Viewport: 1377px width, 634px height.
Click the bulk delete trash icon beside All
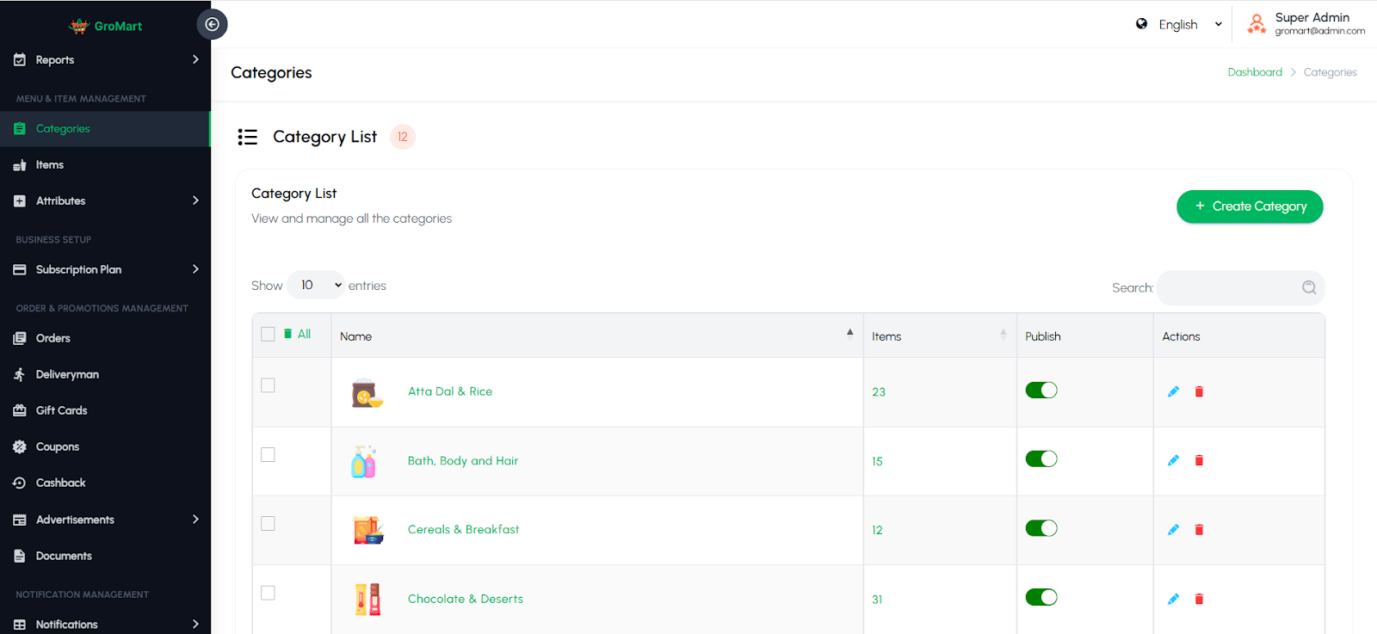tap(288, 334)
